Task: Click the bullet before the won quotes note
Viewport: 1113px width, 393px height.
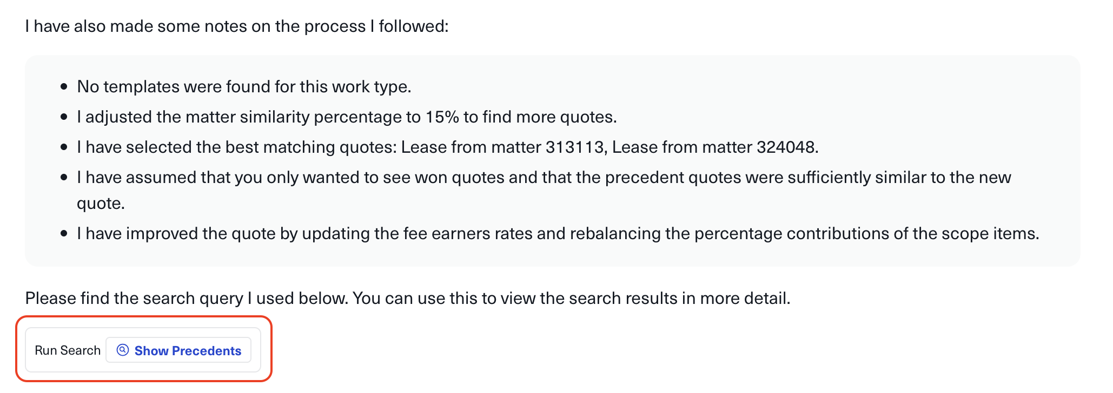Action: [64, 178]
